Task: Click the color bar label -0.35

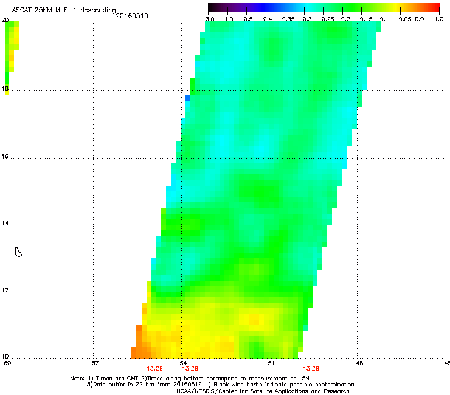Action: pyautogui.click(x=285, y=19)
